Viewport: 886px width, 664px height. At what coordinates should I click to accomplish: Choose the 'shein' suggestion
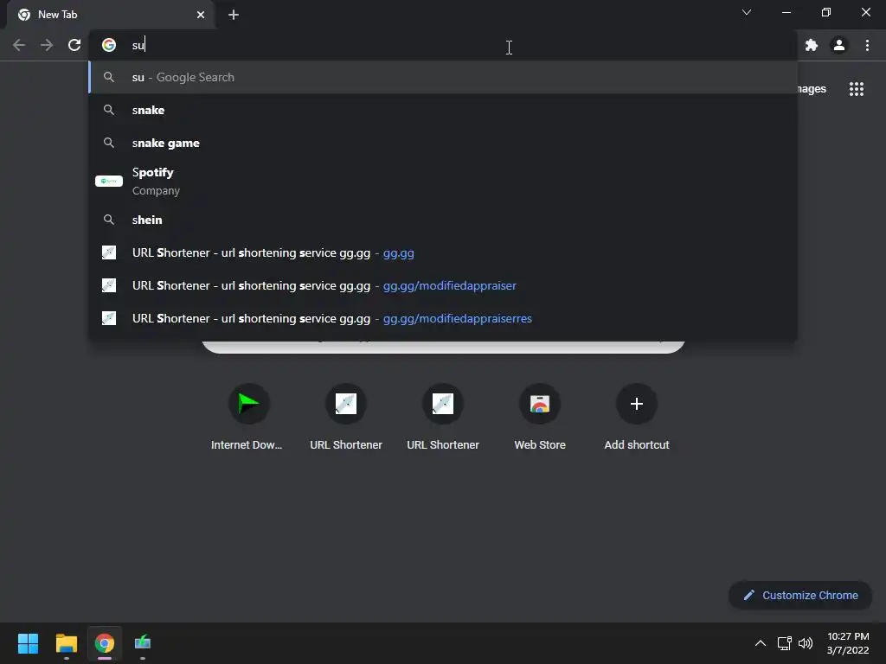tap(443, 220)
